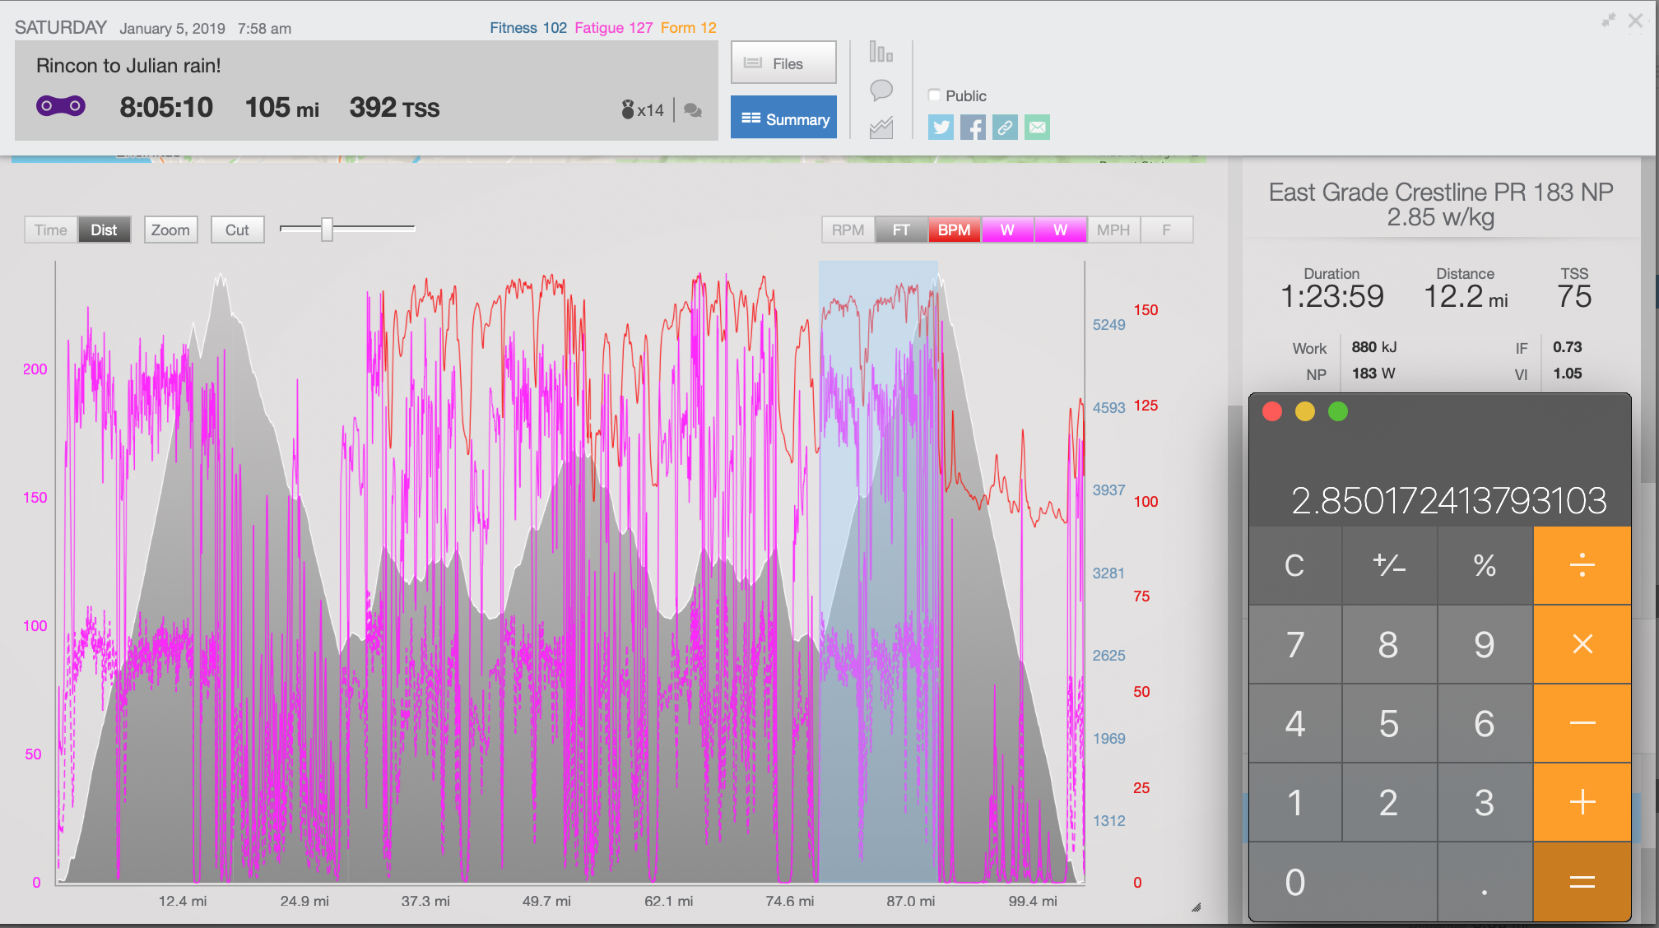Open the Files button

(783, 63)
